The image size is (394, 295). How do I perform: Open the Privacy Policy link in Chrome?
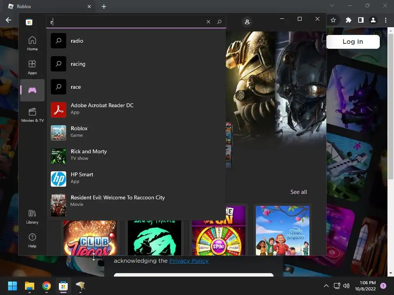tap(189, 261)
